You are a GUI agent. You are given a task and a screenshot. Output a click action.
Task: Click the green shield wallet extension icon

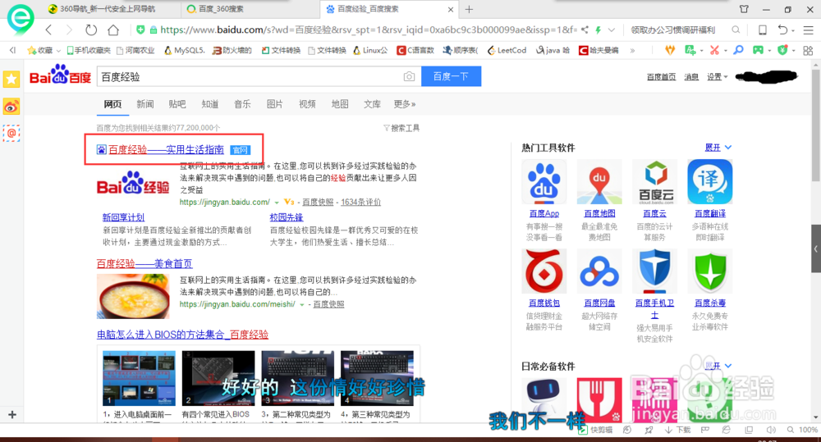782,50
